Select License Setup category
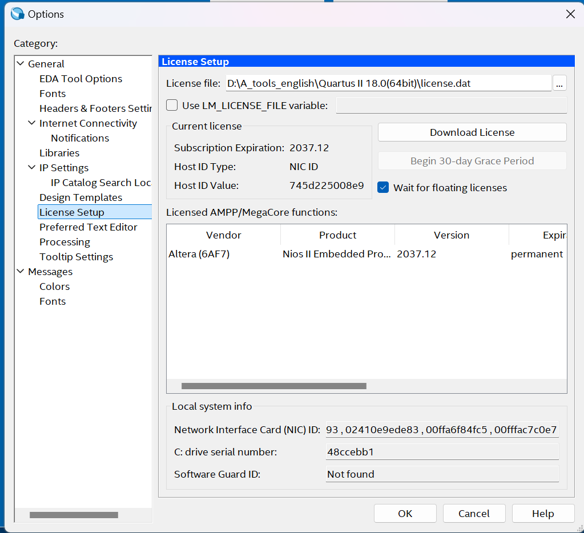The height and width of the screenshot is (533, 584). (95, 212)
